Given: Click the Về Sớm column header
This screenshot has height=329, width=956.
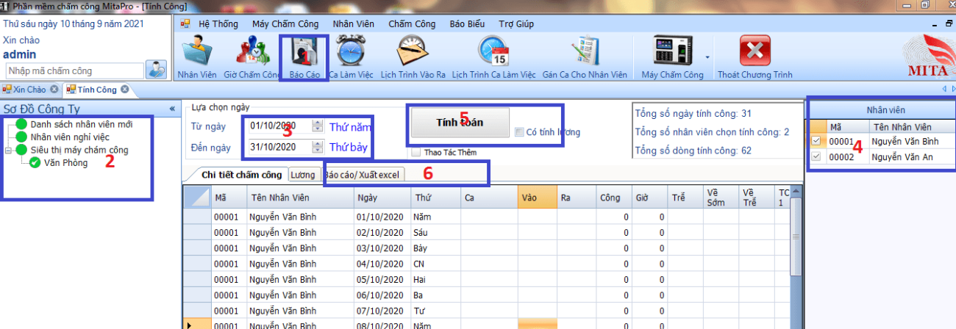Looking at the screenshot, I should [721, 198].
